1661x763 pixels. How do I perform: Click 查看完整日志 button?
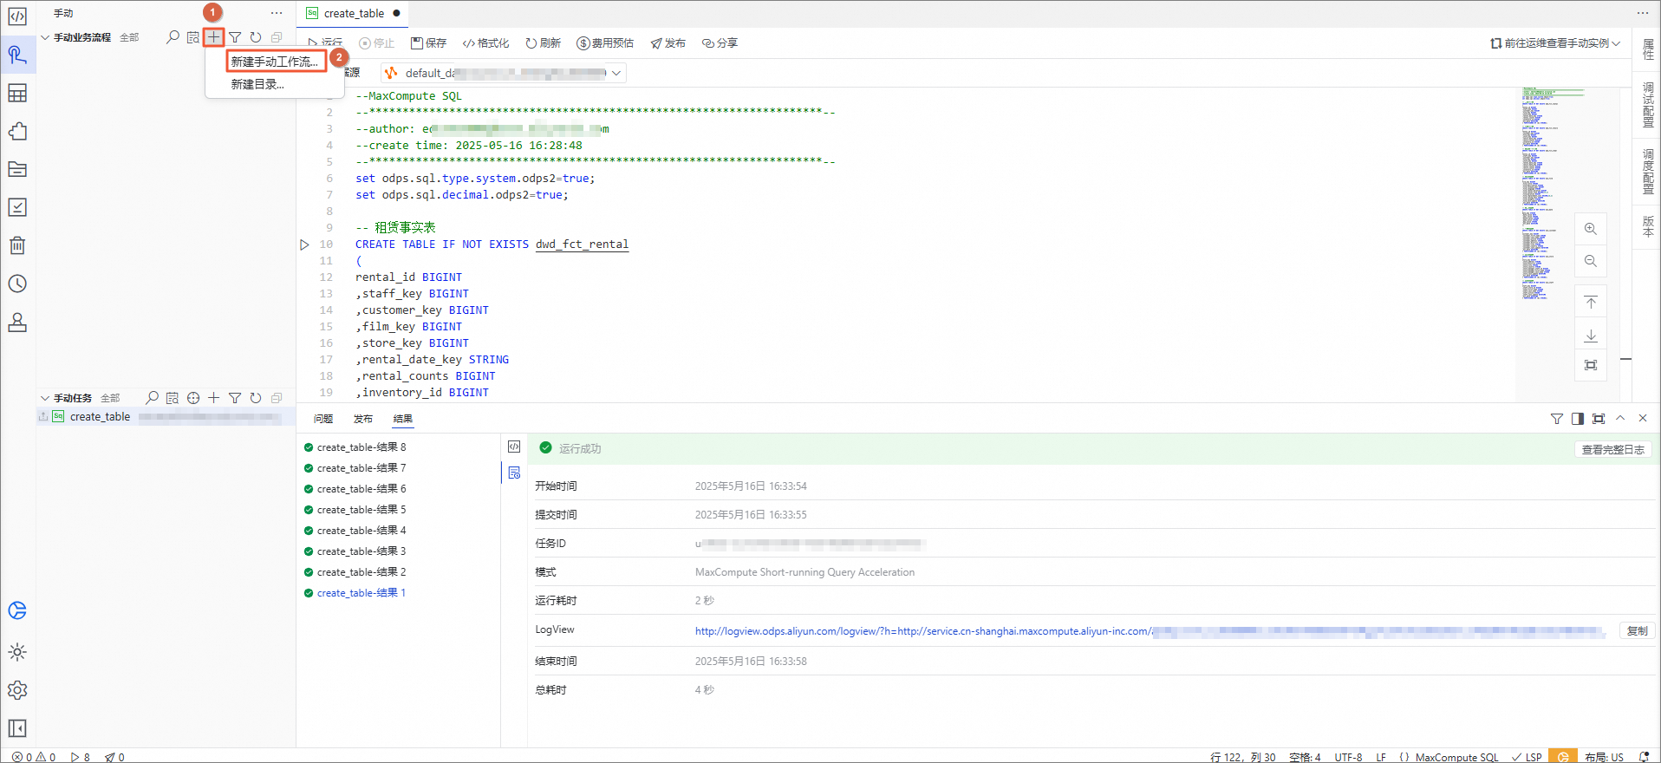pyautogui.click(x=1612, y=449)
